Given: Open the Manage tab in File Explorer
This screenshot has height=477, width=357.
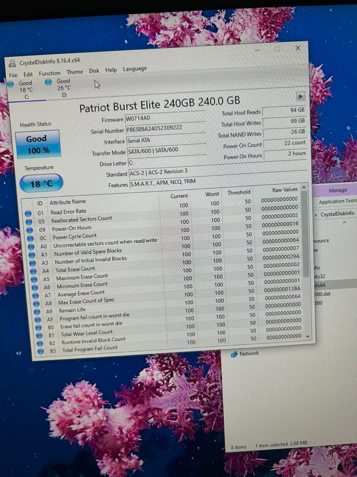Looking at the screenshot, I should [x=338, y=190].
